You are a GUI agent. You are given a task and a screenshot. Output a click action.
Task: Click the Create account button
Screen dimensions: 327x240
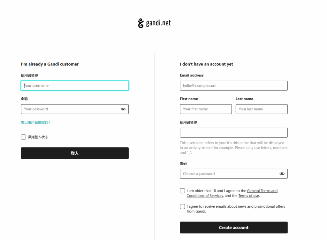(x=233, y=228)
